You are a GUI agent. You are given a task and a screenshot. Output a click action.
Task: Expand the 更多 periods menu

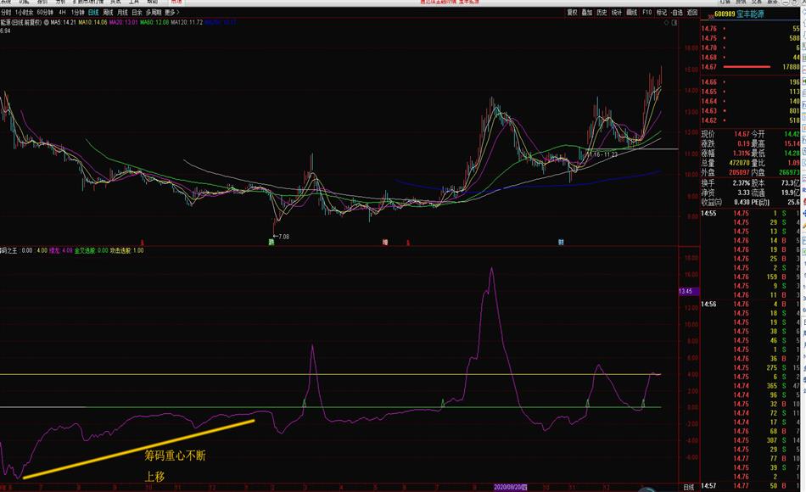coord(171,13)
